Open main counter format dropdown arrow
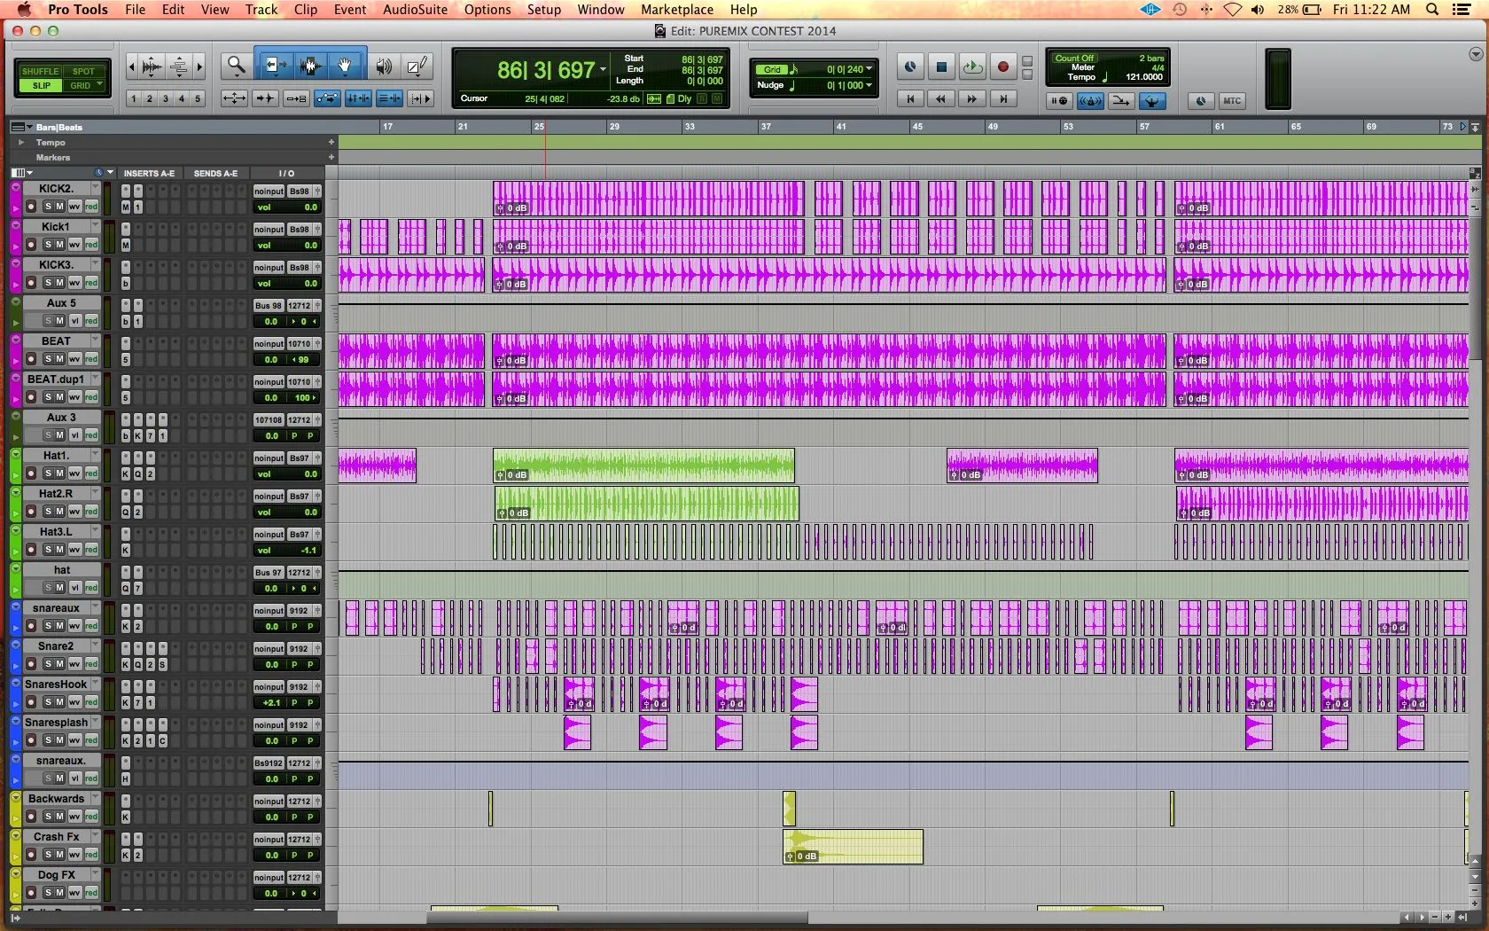 coord(603,70)
